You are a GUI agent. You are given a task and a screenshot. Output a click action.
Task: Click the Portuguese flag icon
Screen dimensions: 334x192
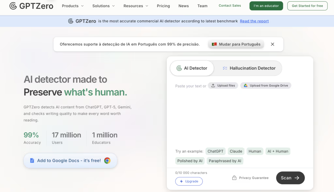pos(214,44)
